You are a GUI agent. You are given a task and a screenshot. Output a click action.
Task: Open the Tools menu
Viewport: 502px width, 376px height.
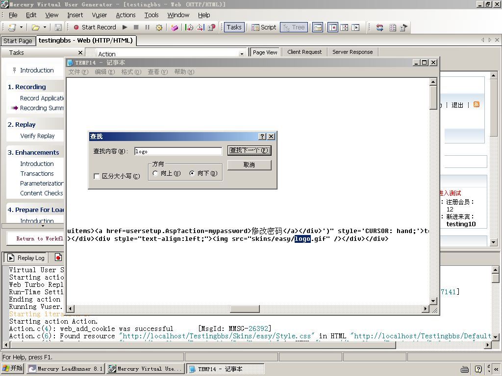[151, 15]
